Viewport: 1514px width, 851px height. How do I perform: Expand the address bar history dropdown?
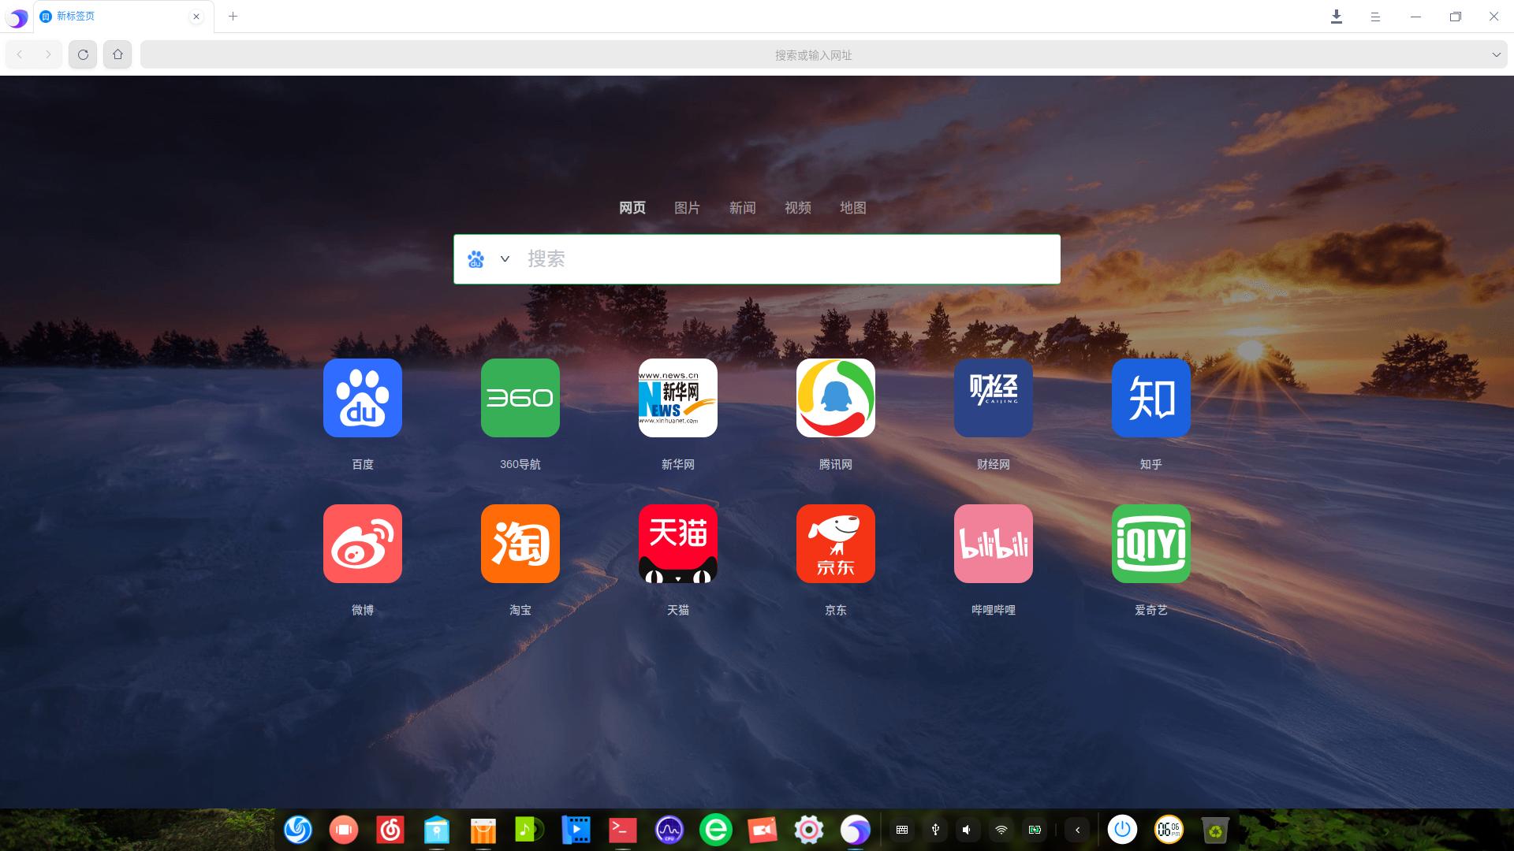pyautogui.click(x=1496, y=54)
